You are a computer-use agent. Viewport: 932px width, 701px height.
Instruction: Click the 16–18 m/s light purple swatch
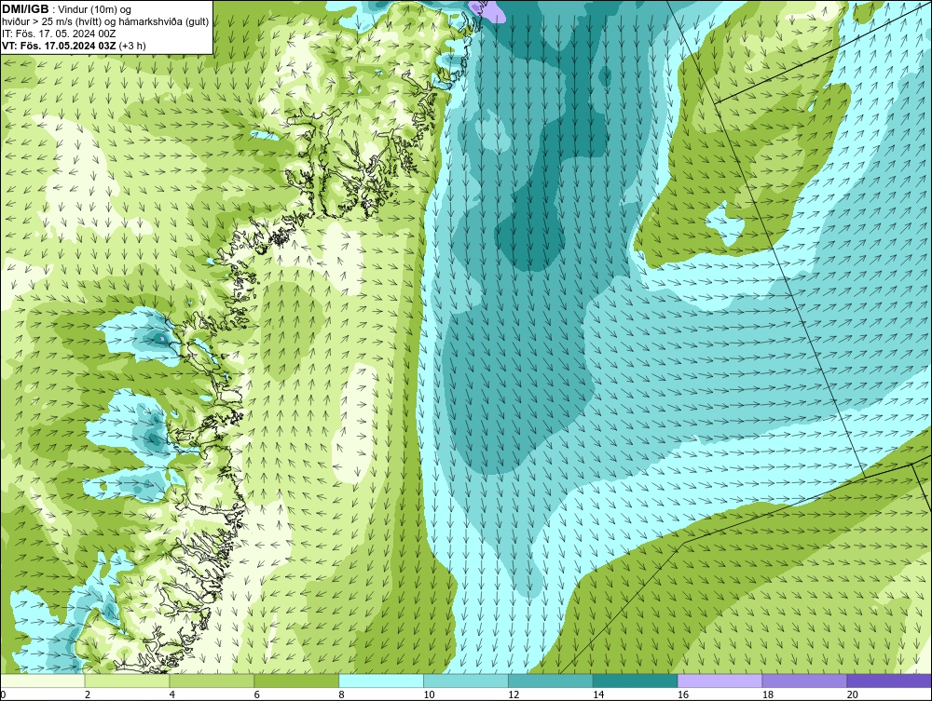[720, 681]
